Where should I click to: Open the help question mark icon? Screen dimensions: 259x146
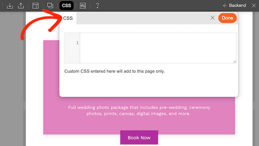click(98, 6)
